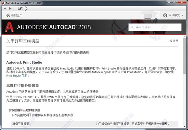
Task: Close the AutoCAD help window
Action: (x=182, y=2)
